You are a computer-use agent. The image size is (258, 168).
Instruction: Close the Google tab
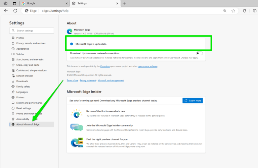coord(67,3)
